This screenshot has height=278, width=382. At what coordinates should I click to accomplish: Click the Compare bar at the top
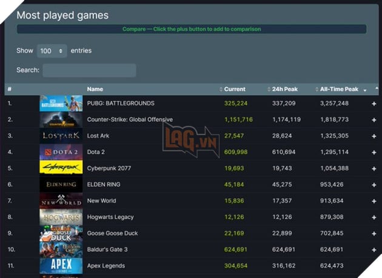coord(192,29)
